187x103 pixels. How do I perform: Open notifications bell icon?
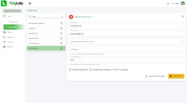coord(168,4)
